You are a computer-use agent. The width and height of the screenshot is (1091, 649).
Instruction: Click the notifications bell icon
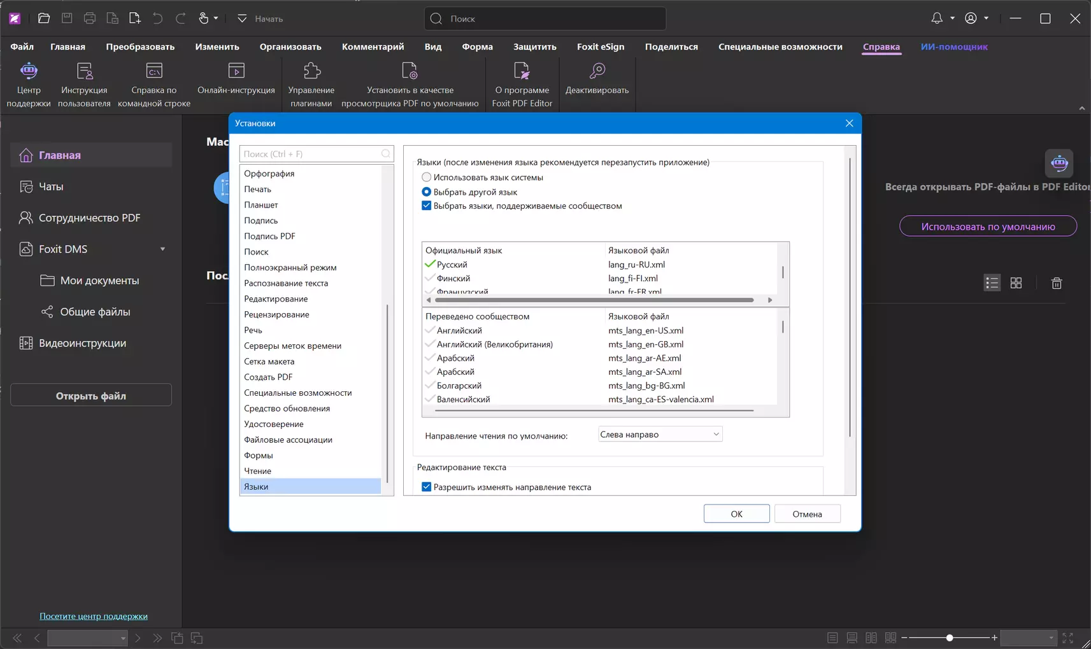(937, 18)
